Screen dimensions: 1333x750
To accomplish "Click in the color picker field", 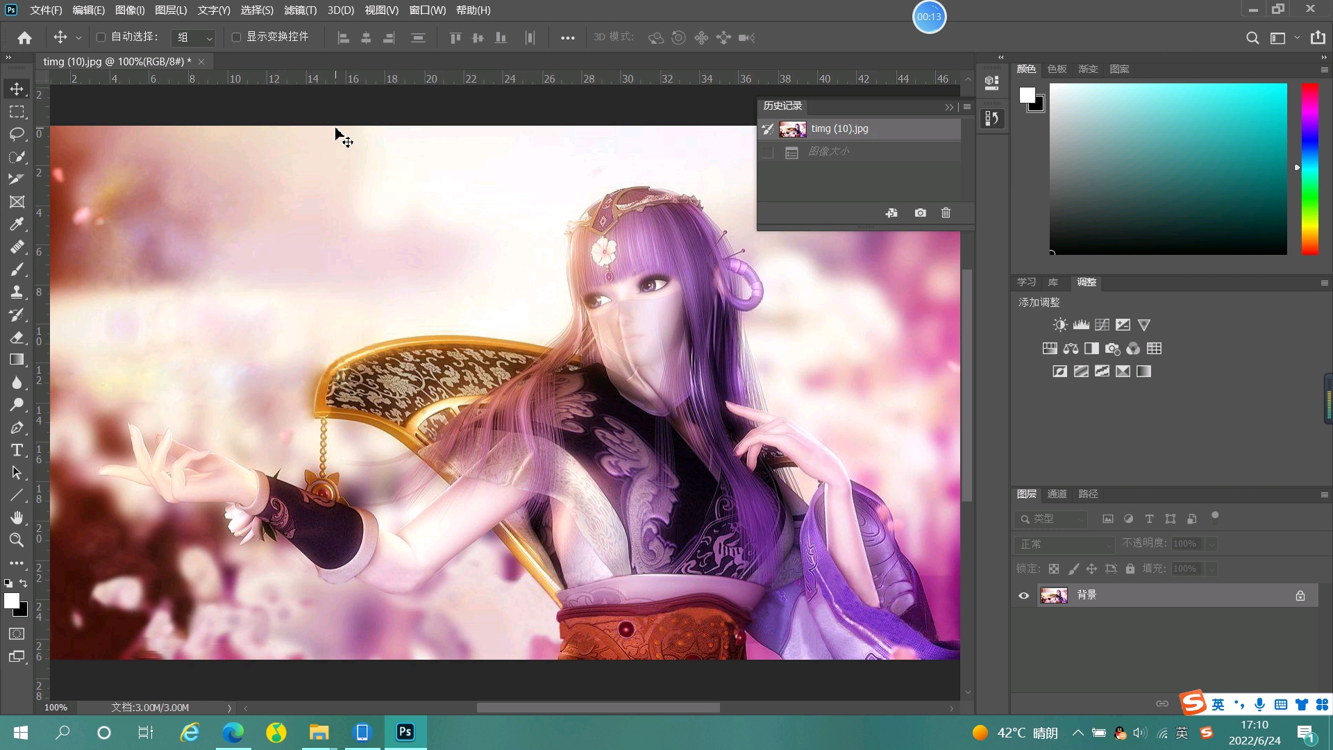I will pyautogui.click(x=1168, y=169).
